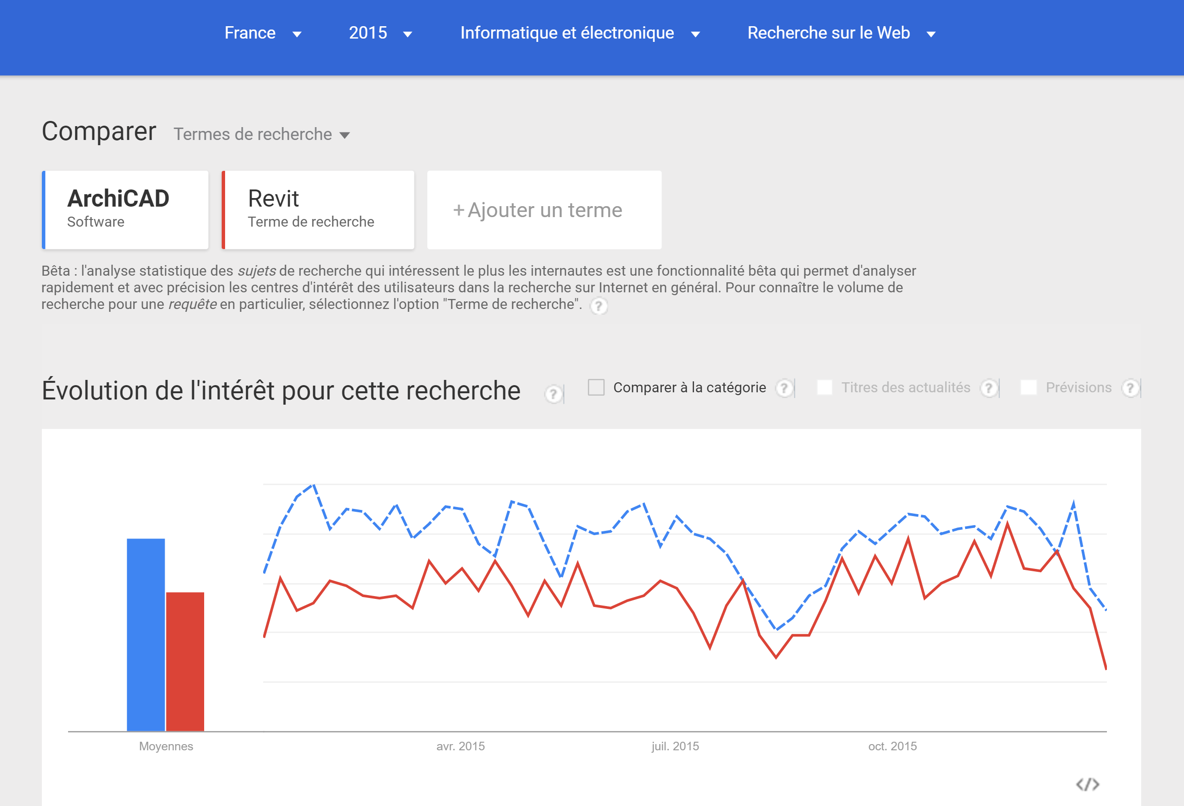Expand the 2015 time range dropdown

click(x=380, y=33)
